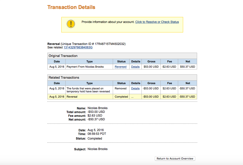Click the Time value 08:59:53 PDT
Viewport: 243px width, 165px height.
pos(97,134)
